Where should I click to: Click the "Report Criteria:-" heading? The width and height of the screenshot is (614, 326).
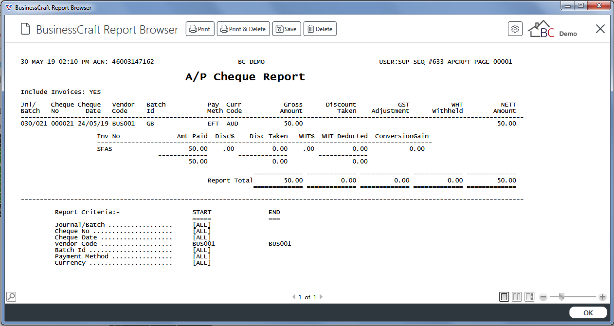(x=87, y=212)
